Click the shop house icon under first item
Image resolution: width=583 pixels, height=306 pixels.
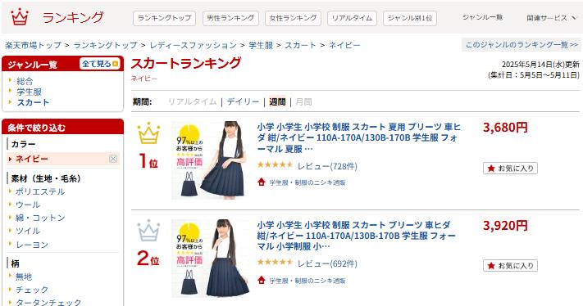[262, 182]
